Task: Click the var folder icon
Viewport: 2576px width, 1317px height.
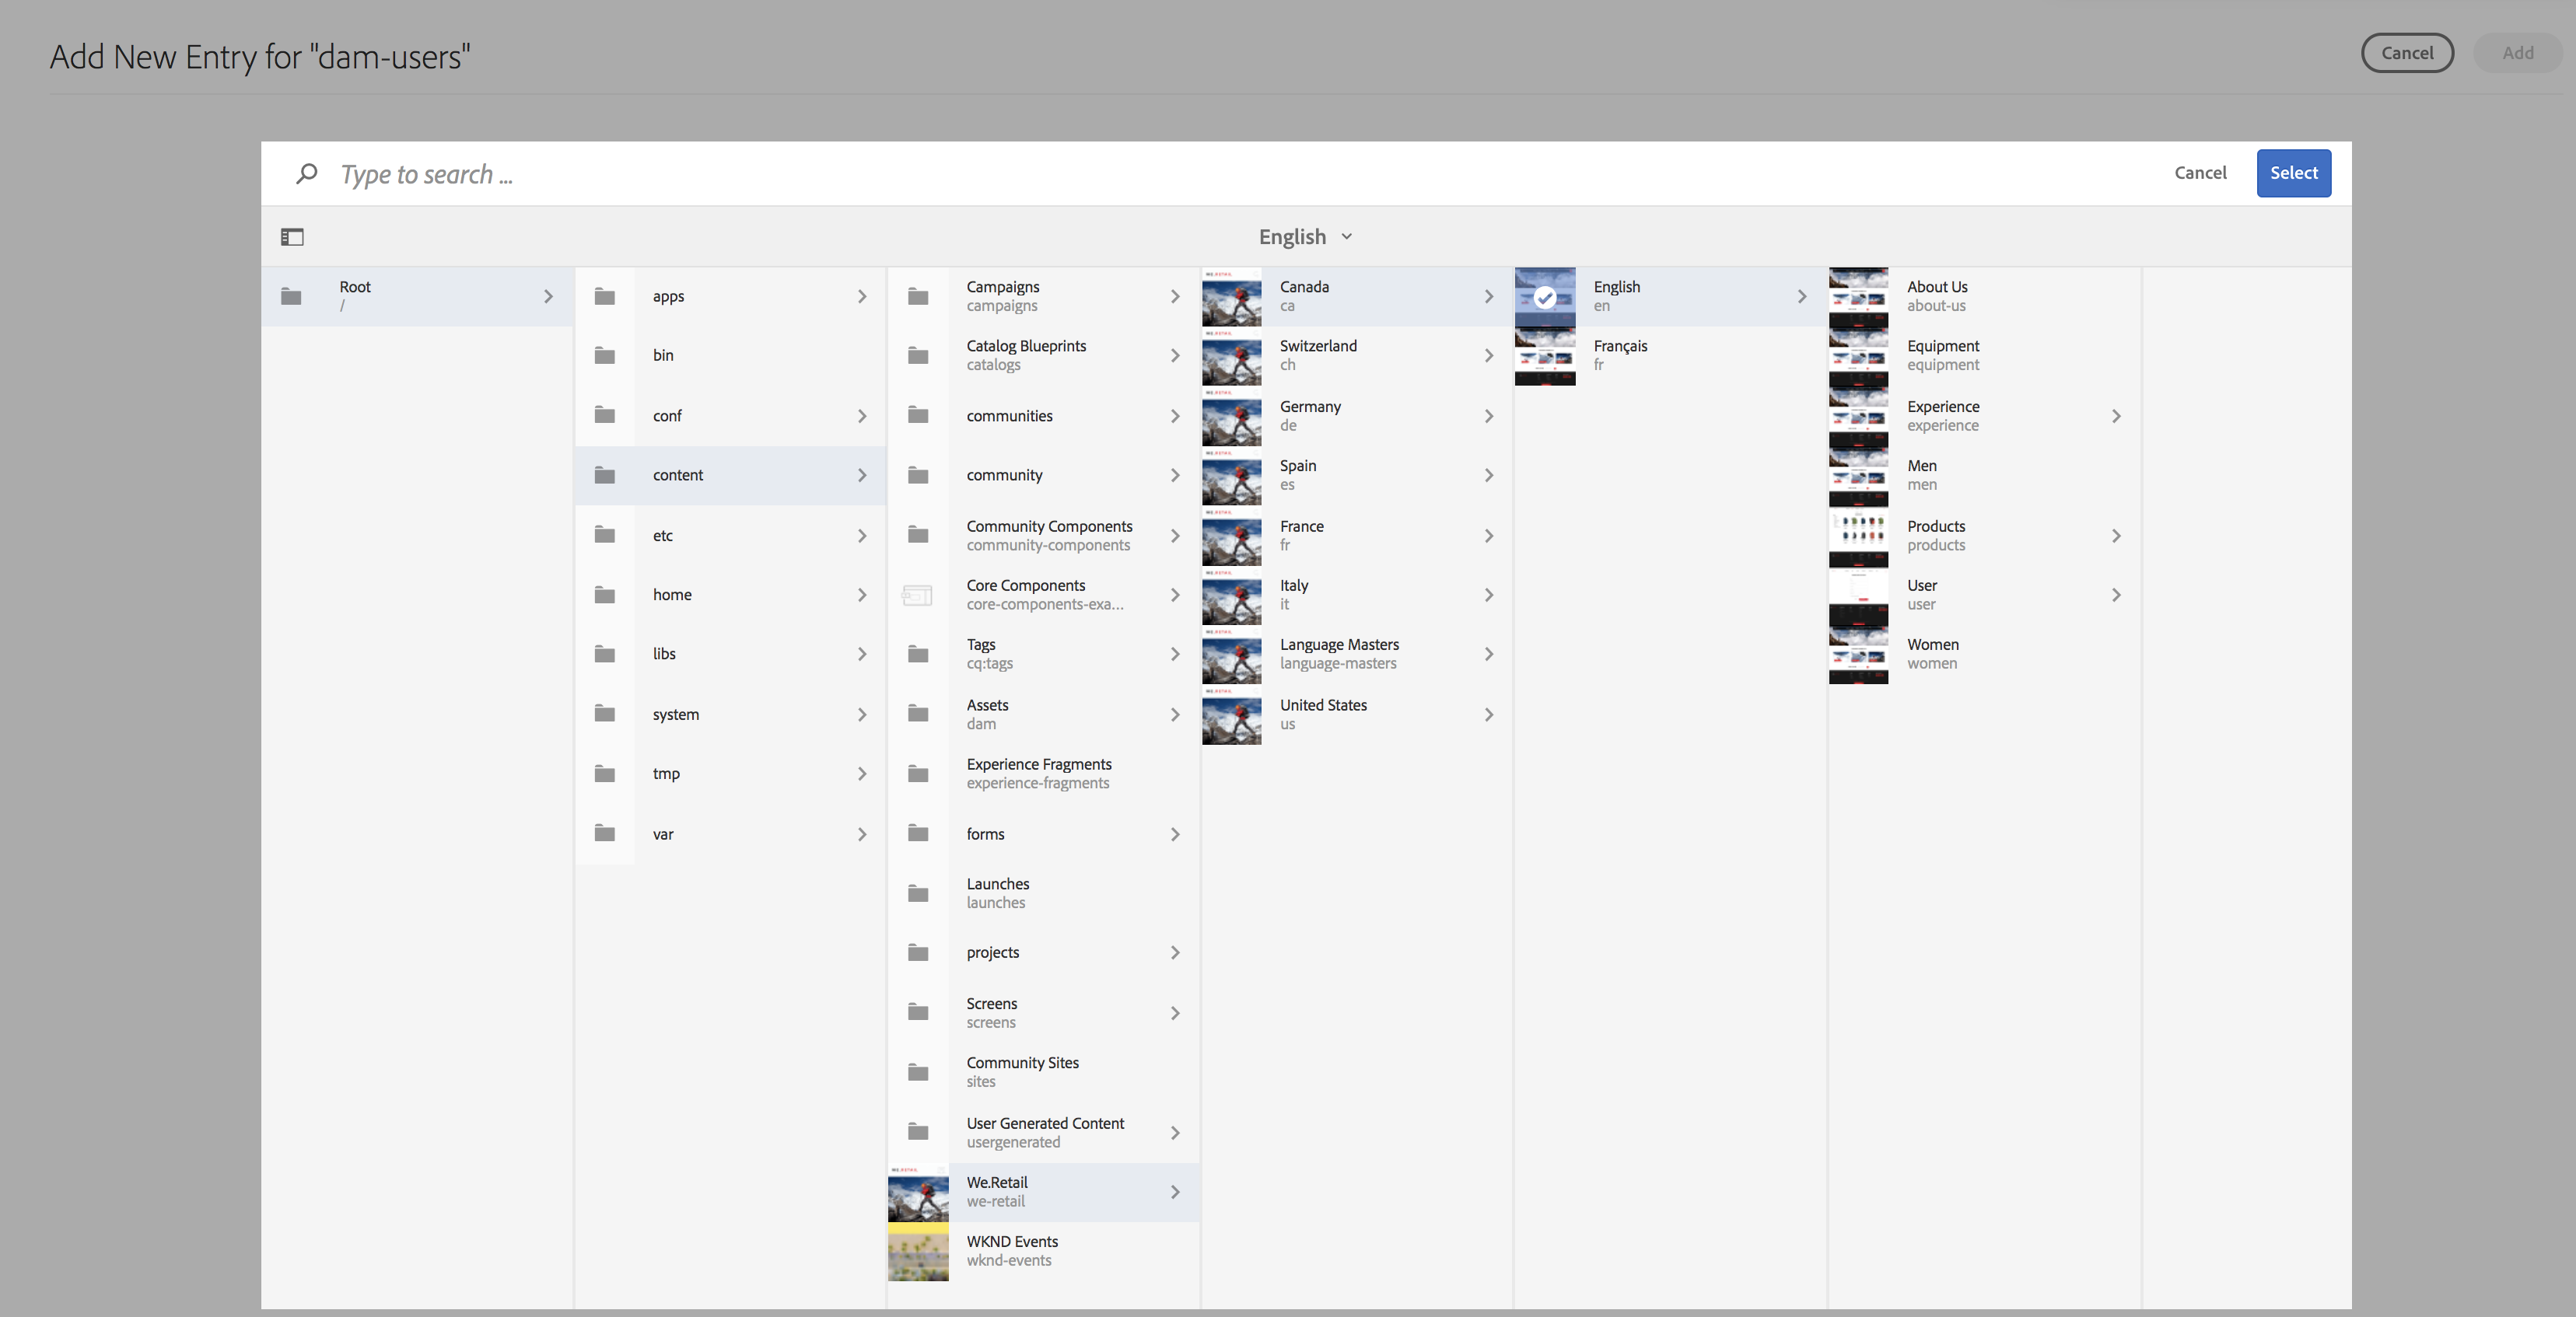Action: [x=604, y=833]
